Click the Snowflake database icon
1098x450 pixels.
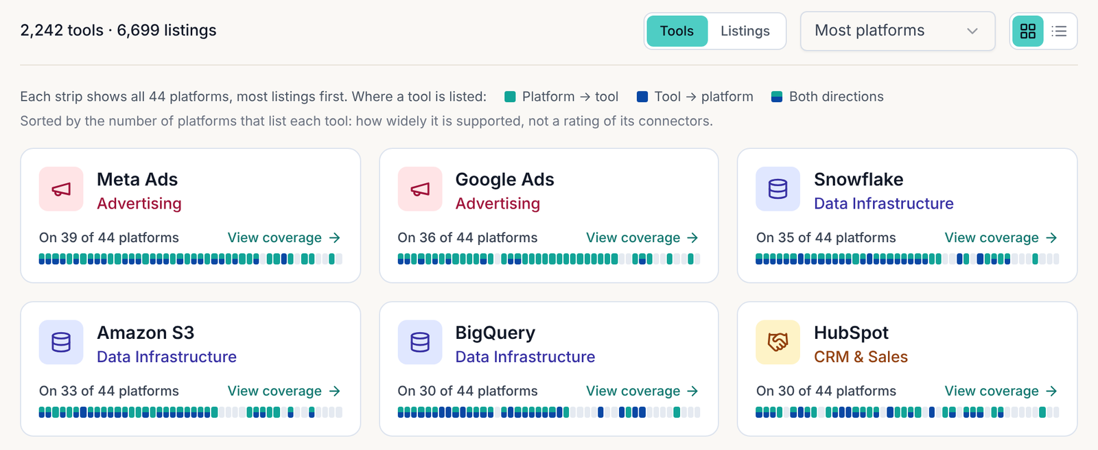click(x=778, y=189)
